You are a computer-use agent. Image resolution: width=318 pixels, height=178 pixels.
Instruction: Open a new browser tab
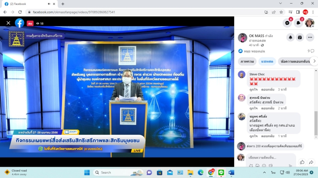63,4
